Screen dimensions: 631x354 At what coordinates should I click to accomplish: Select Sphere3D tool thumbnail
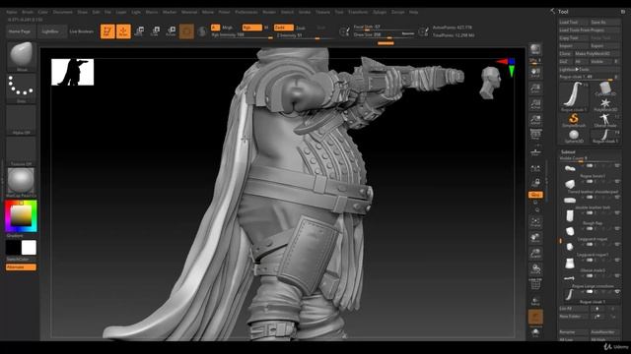tap(574, 136)
